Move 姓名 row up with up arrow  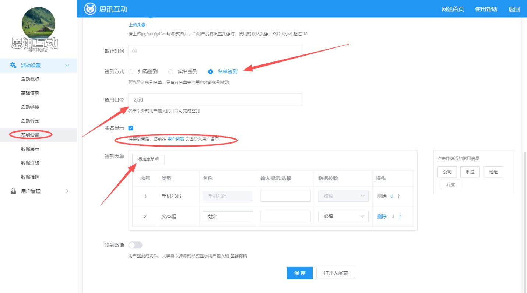click(400, 216)
